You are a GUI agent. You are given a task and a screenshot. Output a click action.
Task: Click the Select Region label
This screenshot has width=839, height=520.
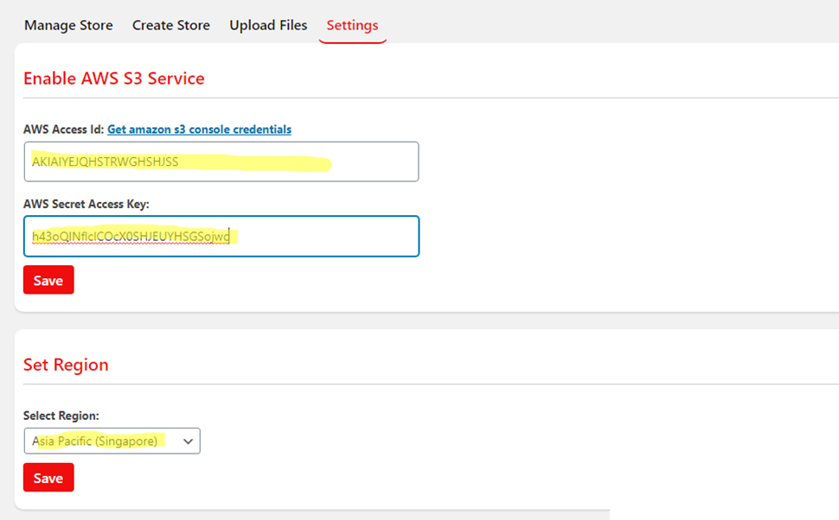coord(61,415)
